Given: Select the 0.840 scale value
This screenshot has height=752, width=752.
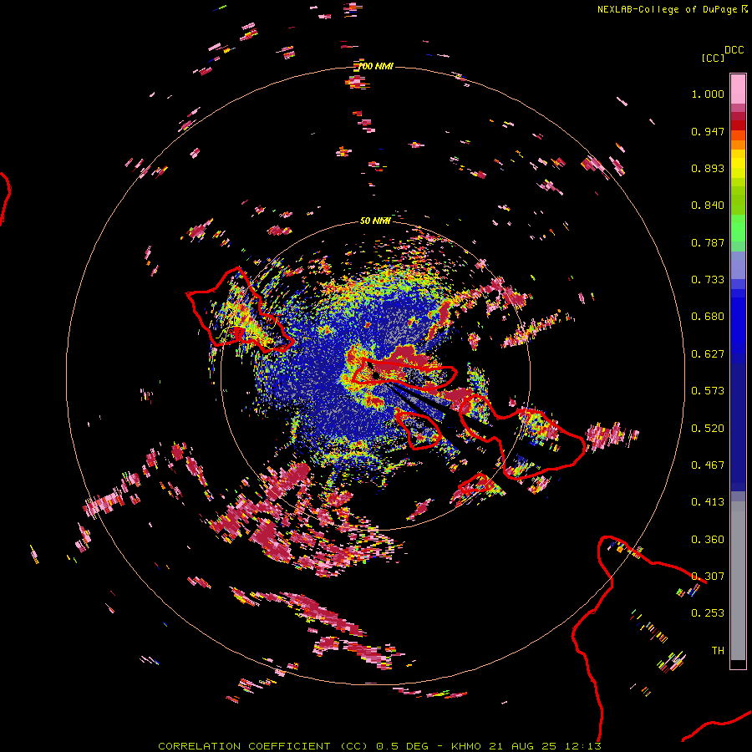Looking at the screenshot, I should click(708, 206).
